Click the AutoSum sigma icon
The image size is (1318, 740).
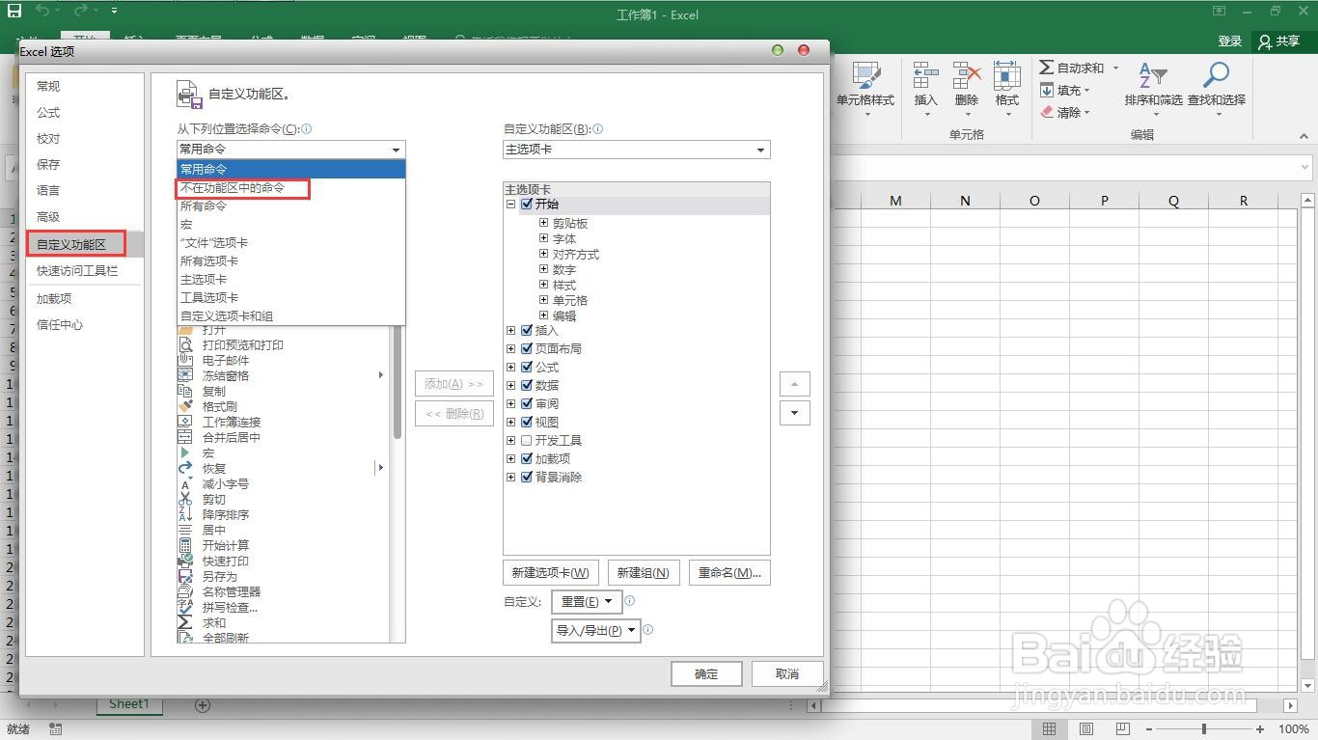(x=1047, y=68)
